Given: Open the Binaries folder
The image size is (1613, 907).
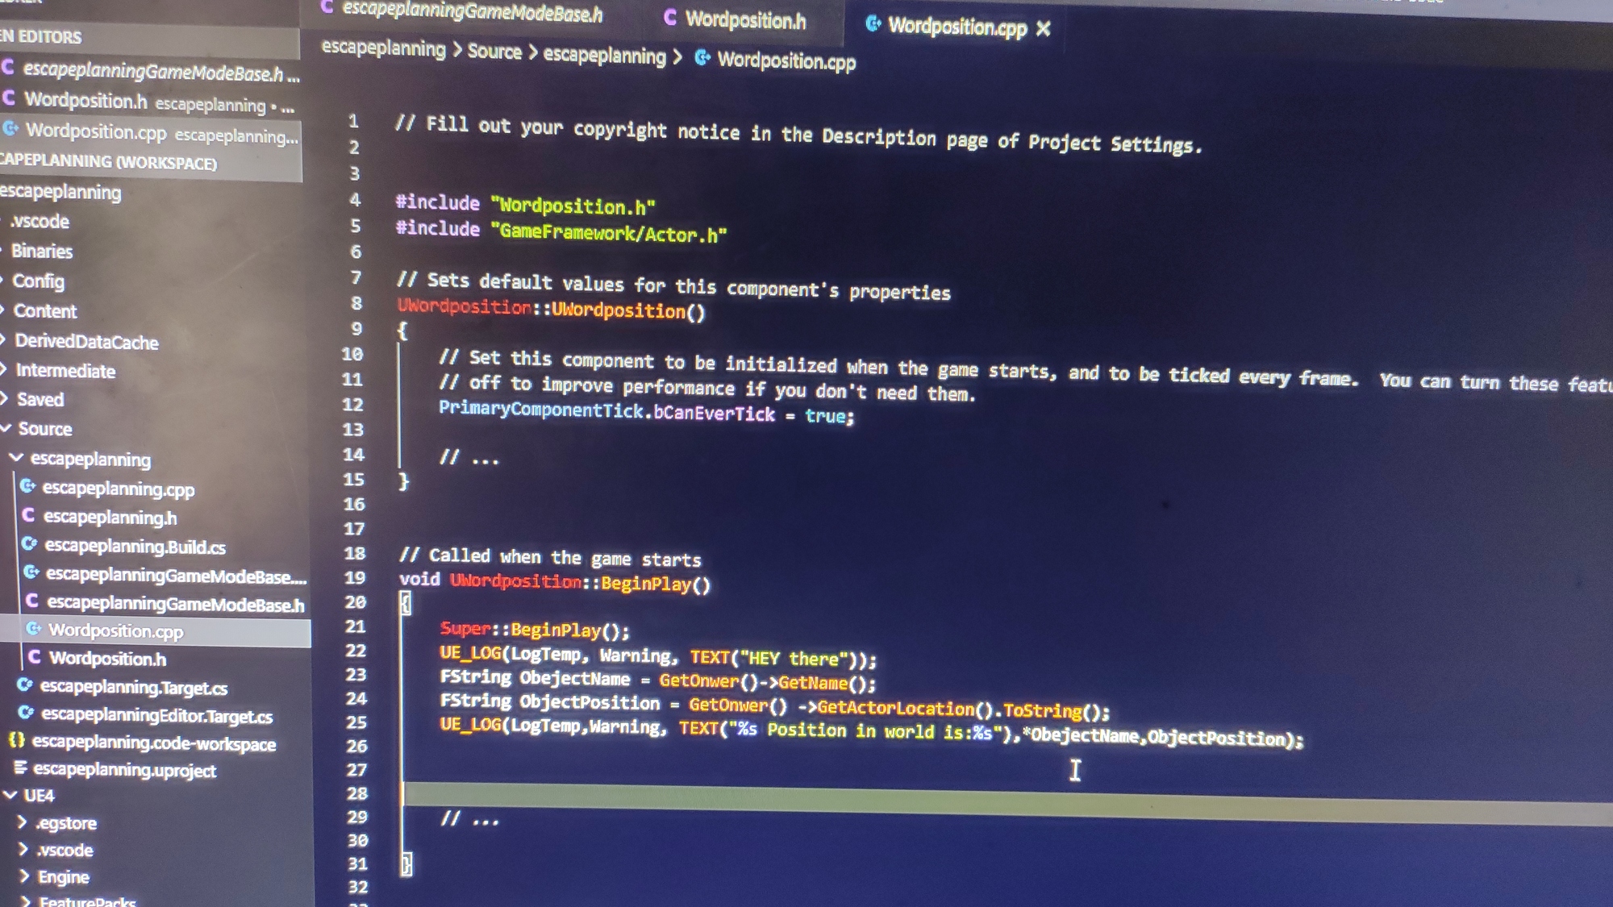Looking at the screenshot, I should 42,251.
